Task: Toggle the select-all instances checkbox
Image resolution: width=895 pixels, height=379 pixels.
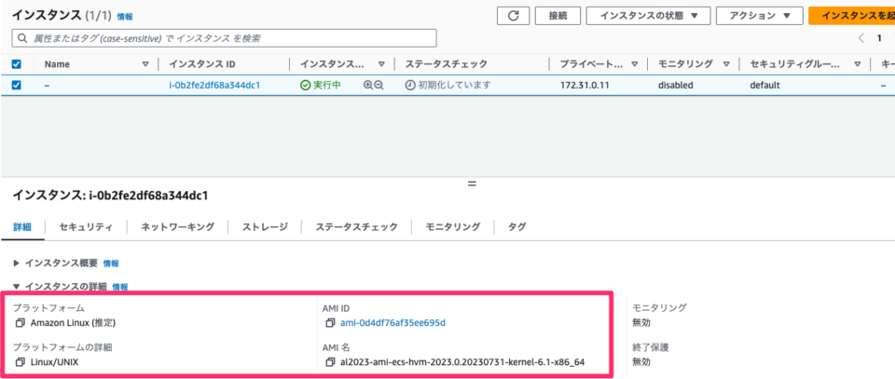Action: pyautogui.click(x=17, y=64)
